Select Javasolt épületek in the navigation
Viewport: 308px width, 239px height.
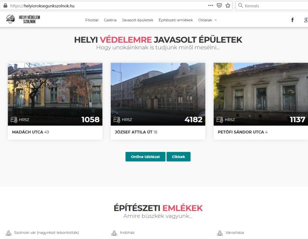(138, 20)
